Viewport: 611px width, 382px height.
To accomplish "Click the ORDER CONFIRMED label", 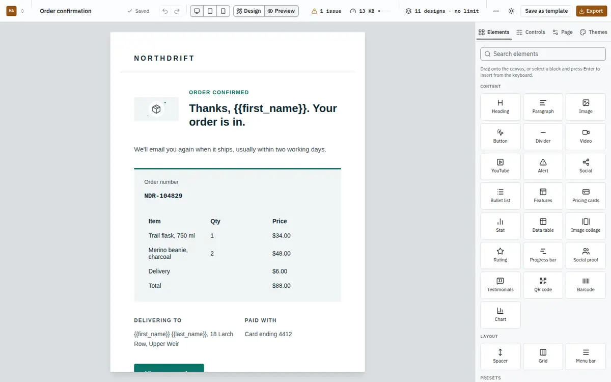I will pos(219,92).
